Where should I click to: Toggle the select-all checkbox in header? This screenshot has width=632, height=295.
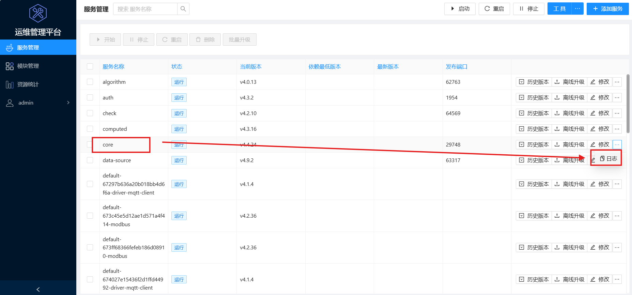pos(90,66)
